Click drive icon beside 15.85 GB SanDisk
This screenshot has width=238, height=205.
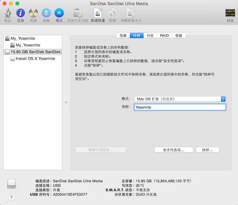(7, 52)
